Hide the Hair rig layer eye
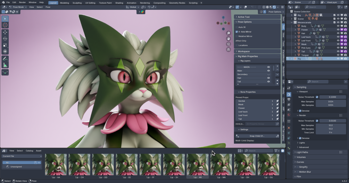 click(268, 78)
